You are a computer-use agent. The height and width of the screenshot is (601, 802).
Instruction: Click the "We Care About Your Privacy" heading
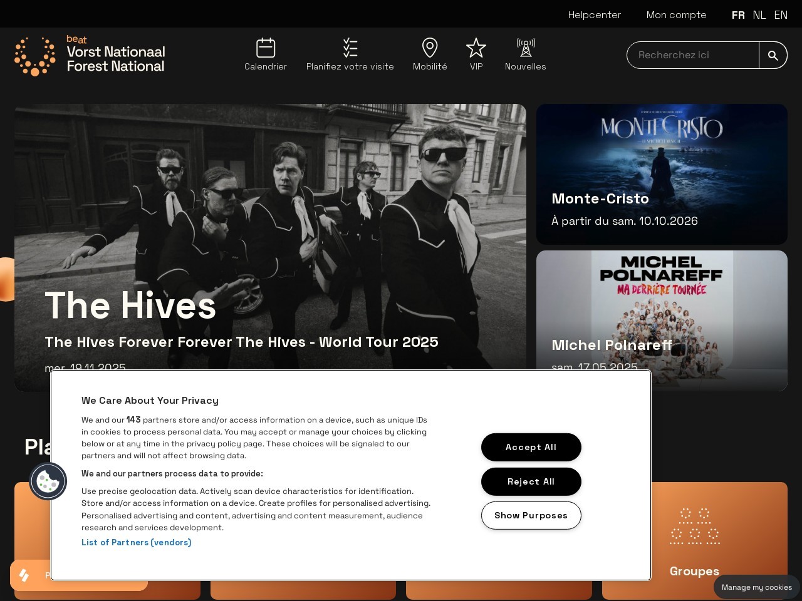(150, 401)
